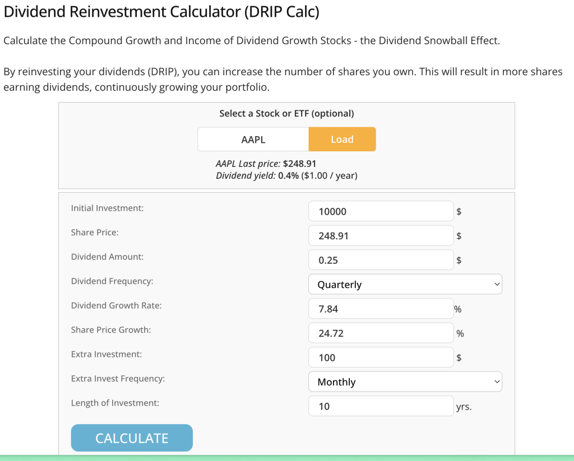The width and height of the screenshot is (574, 461).
Task: Click the stock ticker field showing AAPL
Action: (253, 138)
